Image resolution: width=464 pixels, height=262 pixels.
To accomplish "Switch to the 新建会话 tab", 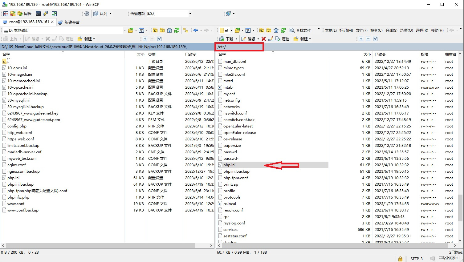I will tap(68, 22).
